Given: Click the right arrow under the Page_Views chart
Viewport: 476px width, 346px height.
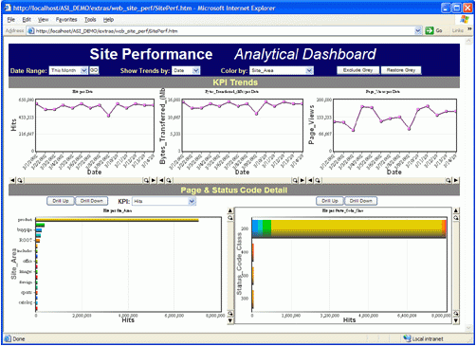Looking at the screenshot, I should coord(456,180).
